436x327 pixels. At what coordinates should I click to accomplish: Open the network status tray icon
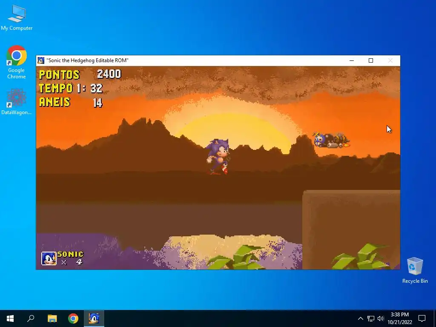[371, 318]
